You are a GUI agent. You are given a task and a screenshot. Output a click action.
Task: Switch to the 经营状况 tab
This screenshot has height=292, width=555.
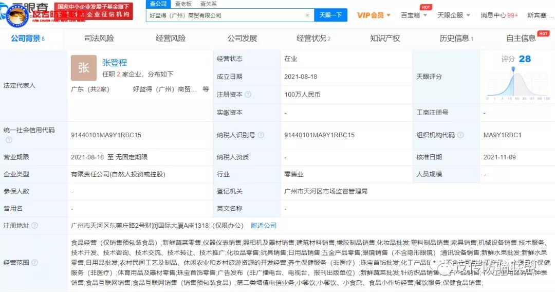[313, 38]
